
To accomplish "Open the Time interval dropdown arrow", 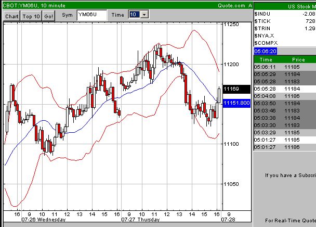I will (x=144, y=15).
